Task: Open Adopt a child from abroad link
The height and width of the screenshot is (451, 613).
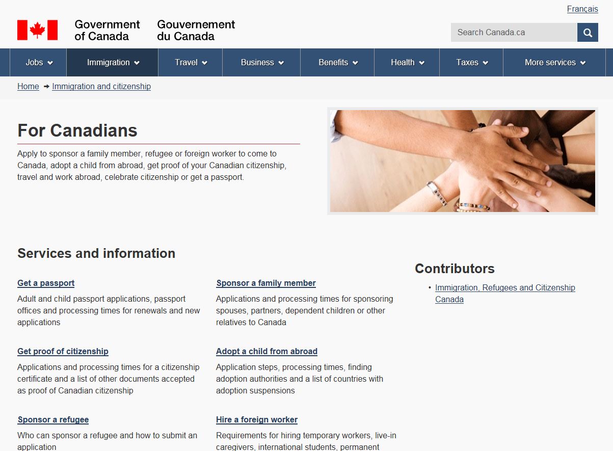Action: point(266,352)
